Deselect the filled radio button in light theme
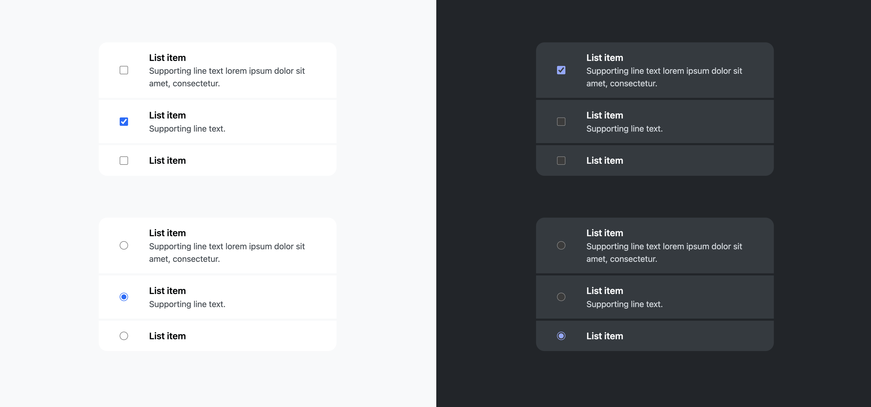This screenshot has width=871, height=407. (x=124, y=297)
